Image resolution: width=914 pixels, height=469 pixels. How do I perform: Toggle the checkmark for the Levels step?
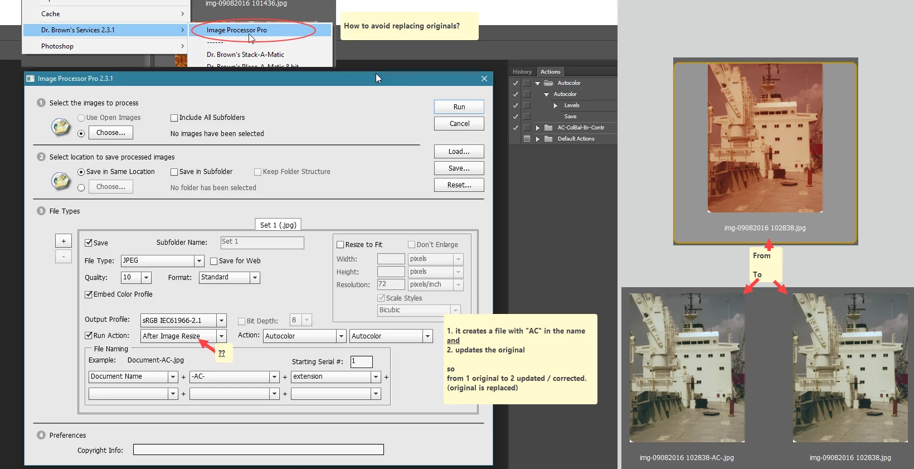[x=516, y=105]
